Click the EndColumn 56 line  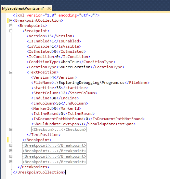[59, 104]
